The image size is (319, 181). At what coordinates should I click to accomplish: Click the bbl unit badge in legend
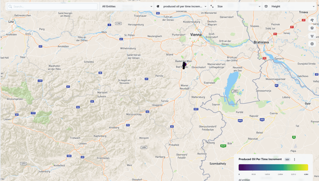(287, 159)
